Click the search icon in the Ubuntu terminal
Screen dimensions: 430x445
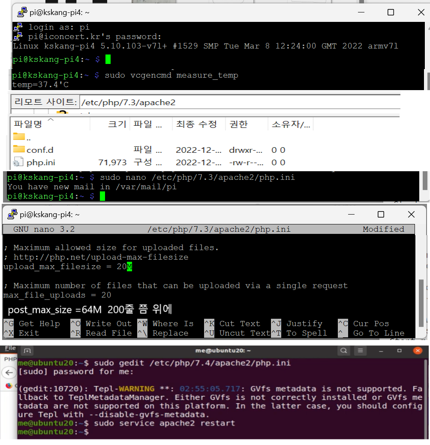344,351
